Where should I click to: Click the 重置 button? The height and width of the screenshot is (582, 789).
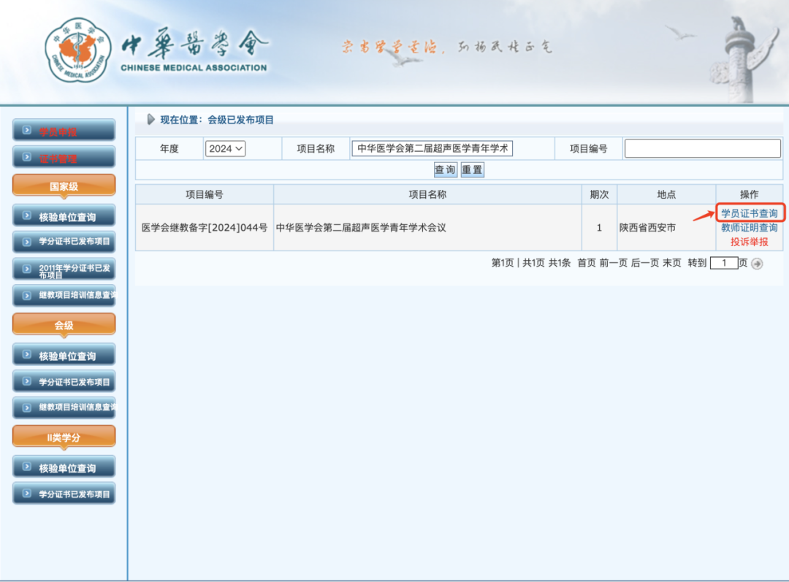coord(472,169)
